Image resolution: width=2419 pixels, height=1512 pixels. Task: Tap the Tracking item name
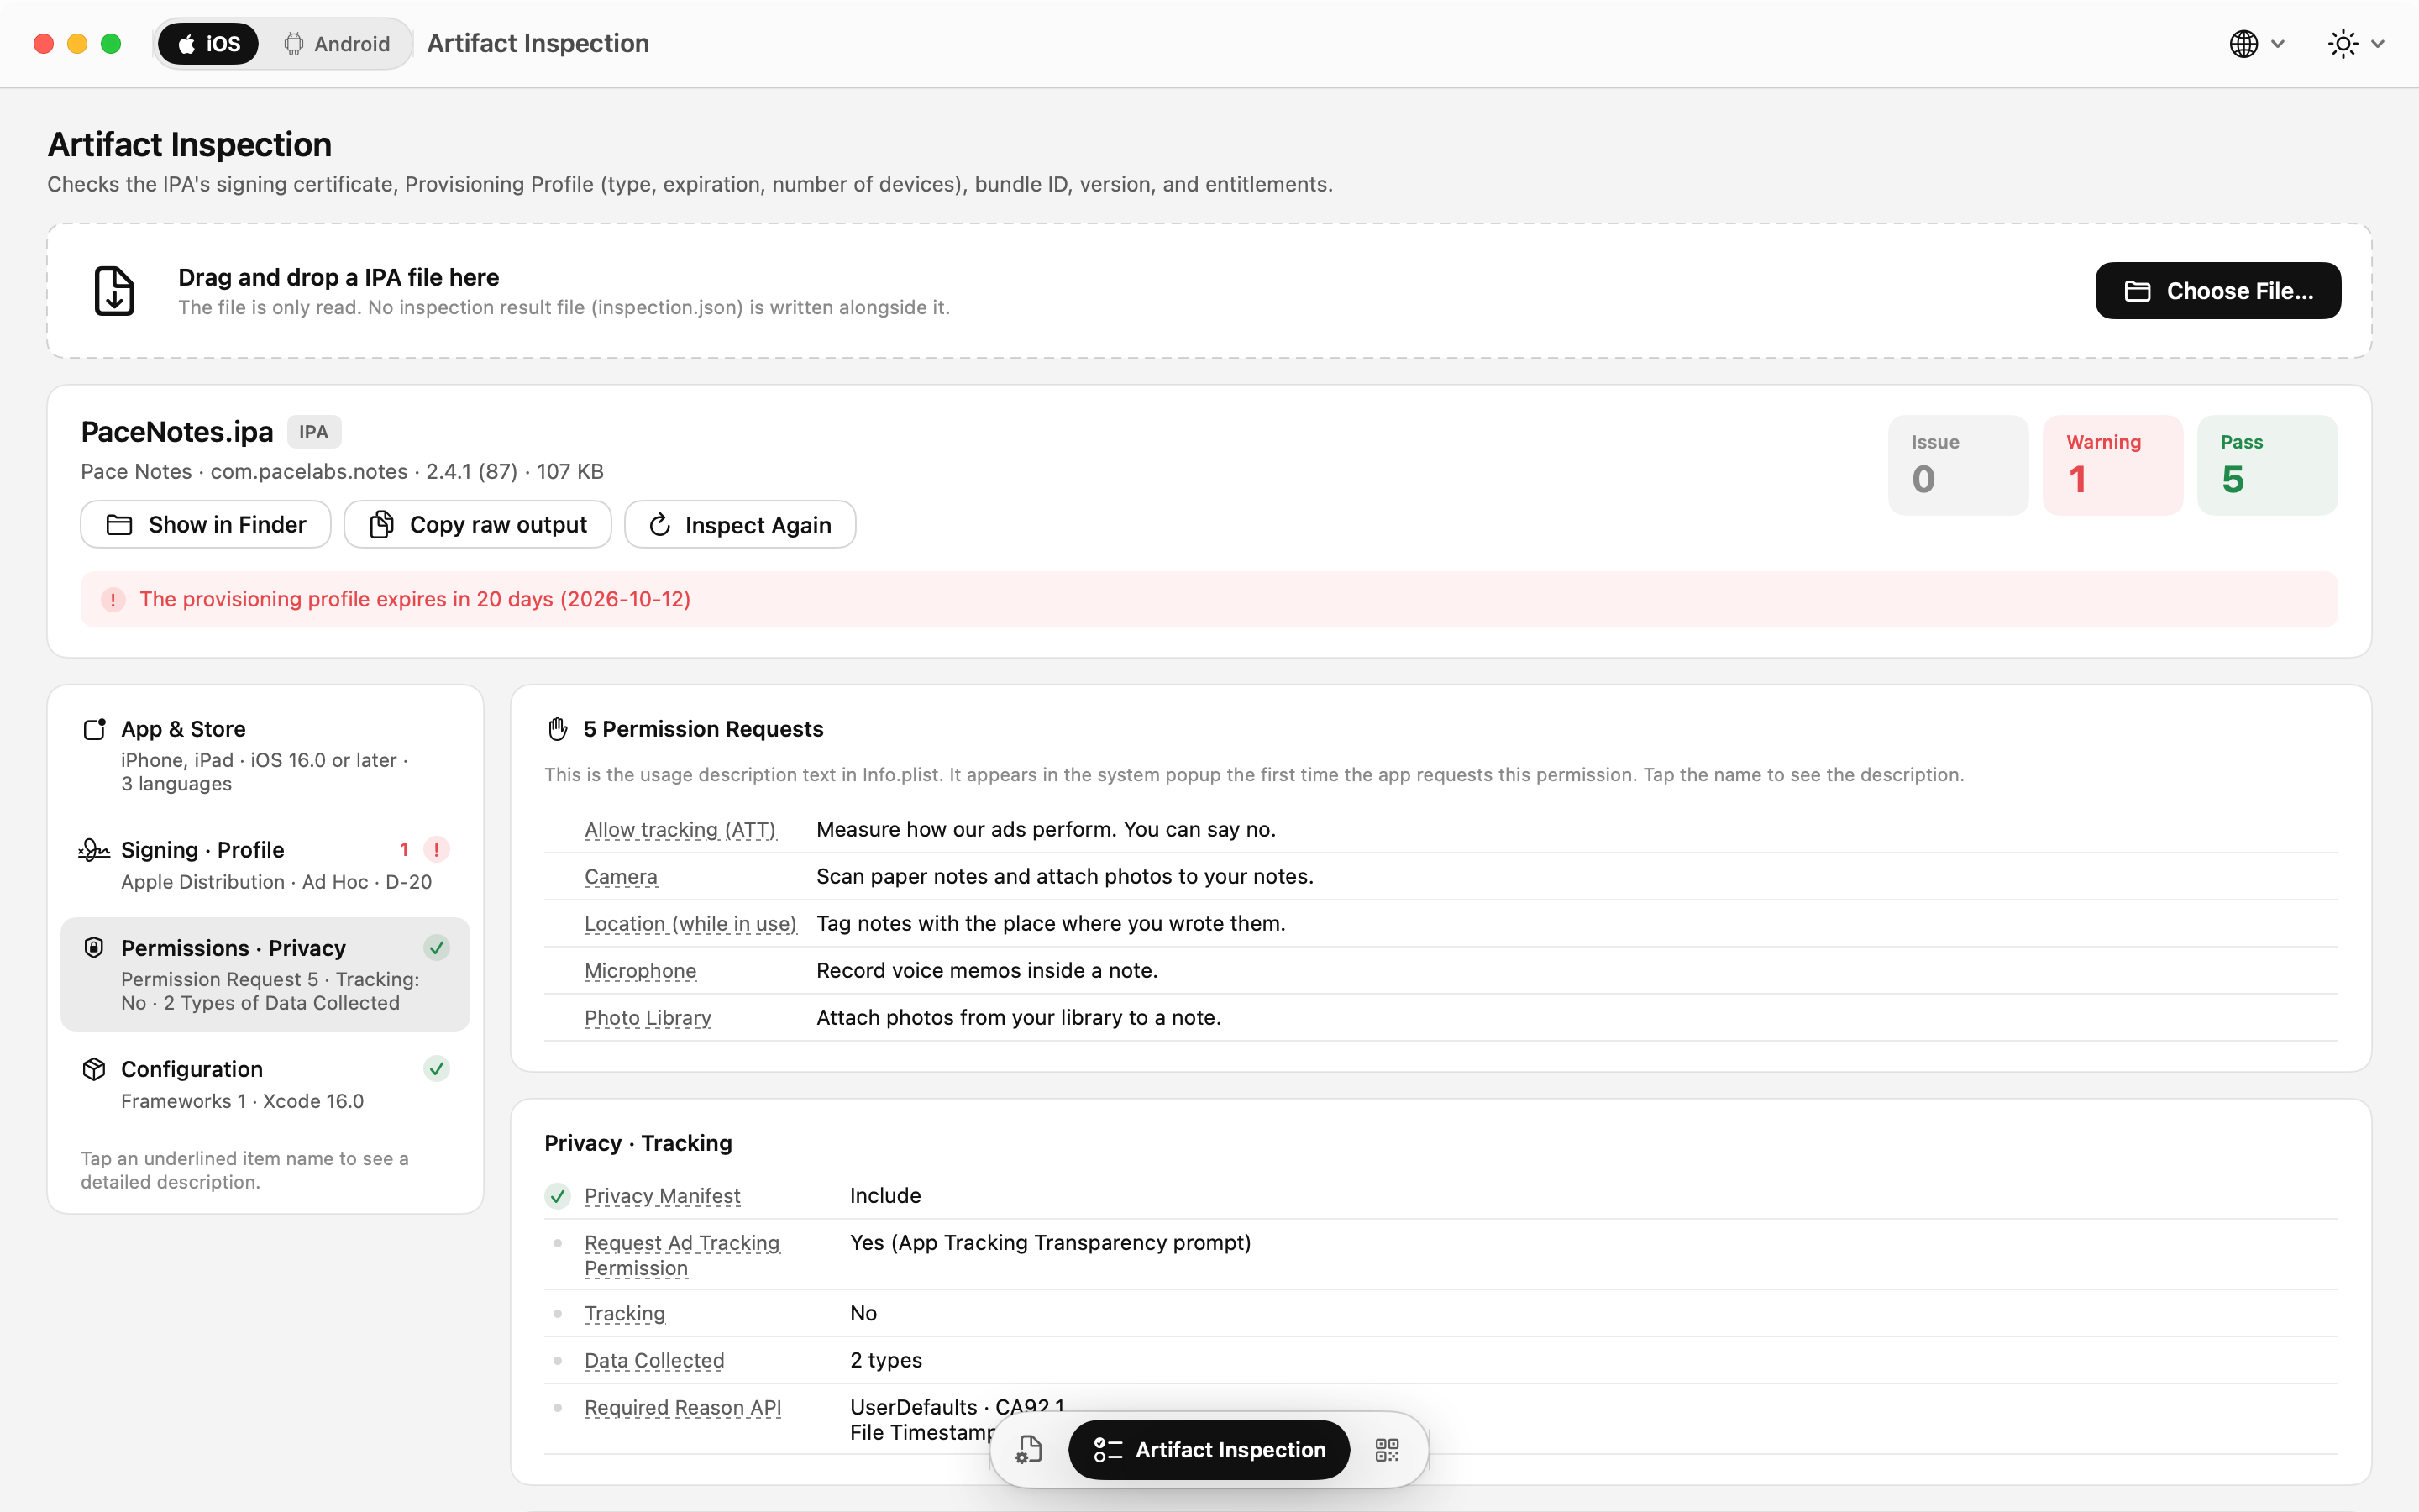pos(625,1314)
